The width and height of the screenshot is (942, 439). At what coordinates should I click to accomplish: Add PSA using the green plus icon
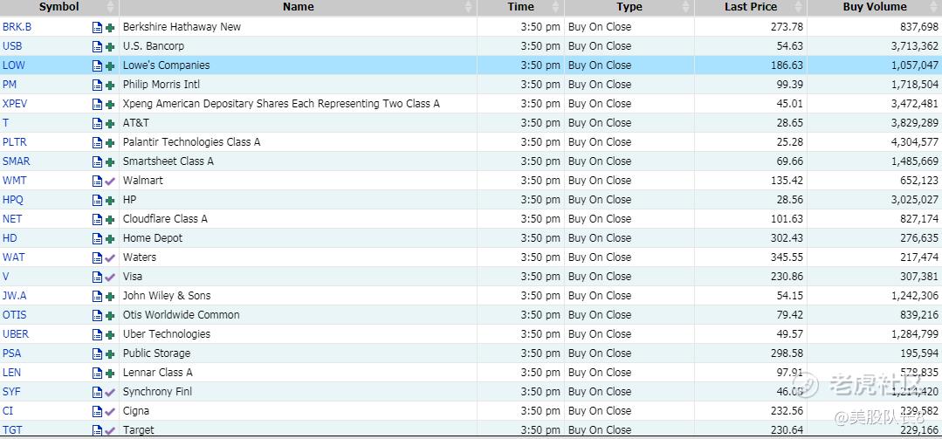pos(110,354)
